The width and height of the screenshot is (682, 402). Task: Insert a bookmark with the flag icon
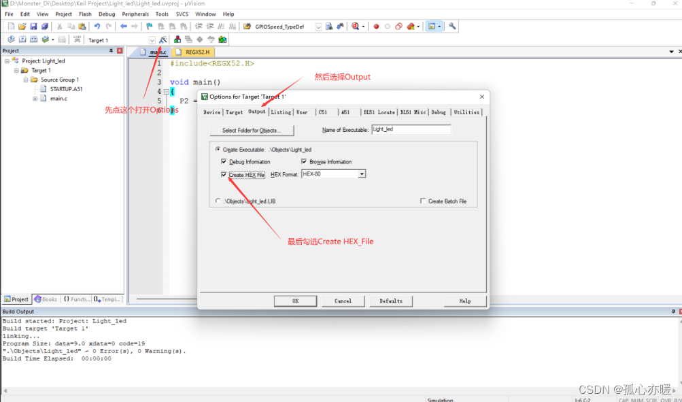[149, 27]
